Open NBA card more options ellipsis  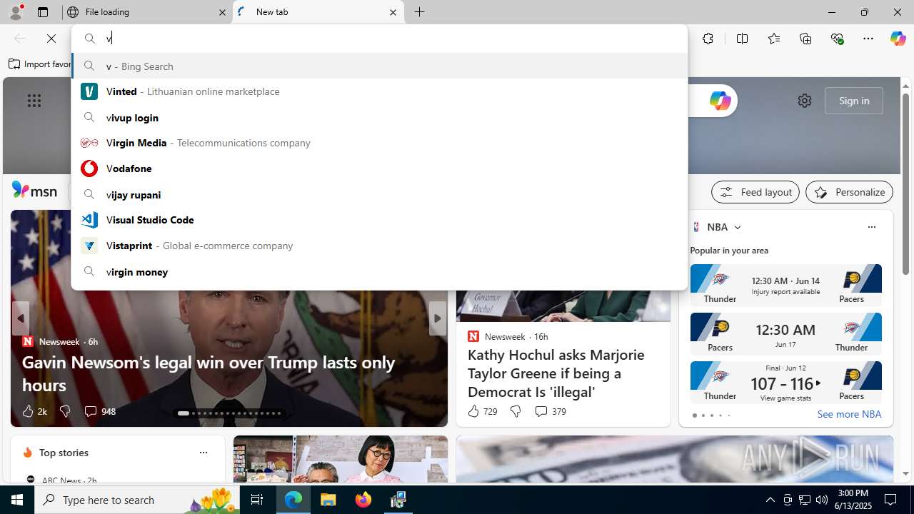[871, 227]
